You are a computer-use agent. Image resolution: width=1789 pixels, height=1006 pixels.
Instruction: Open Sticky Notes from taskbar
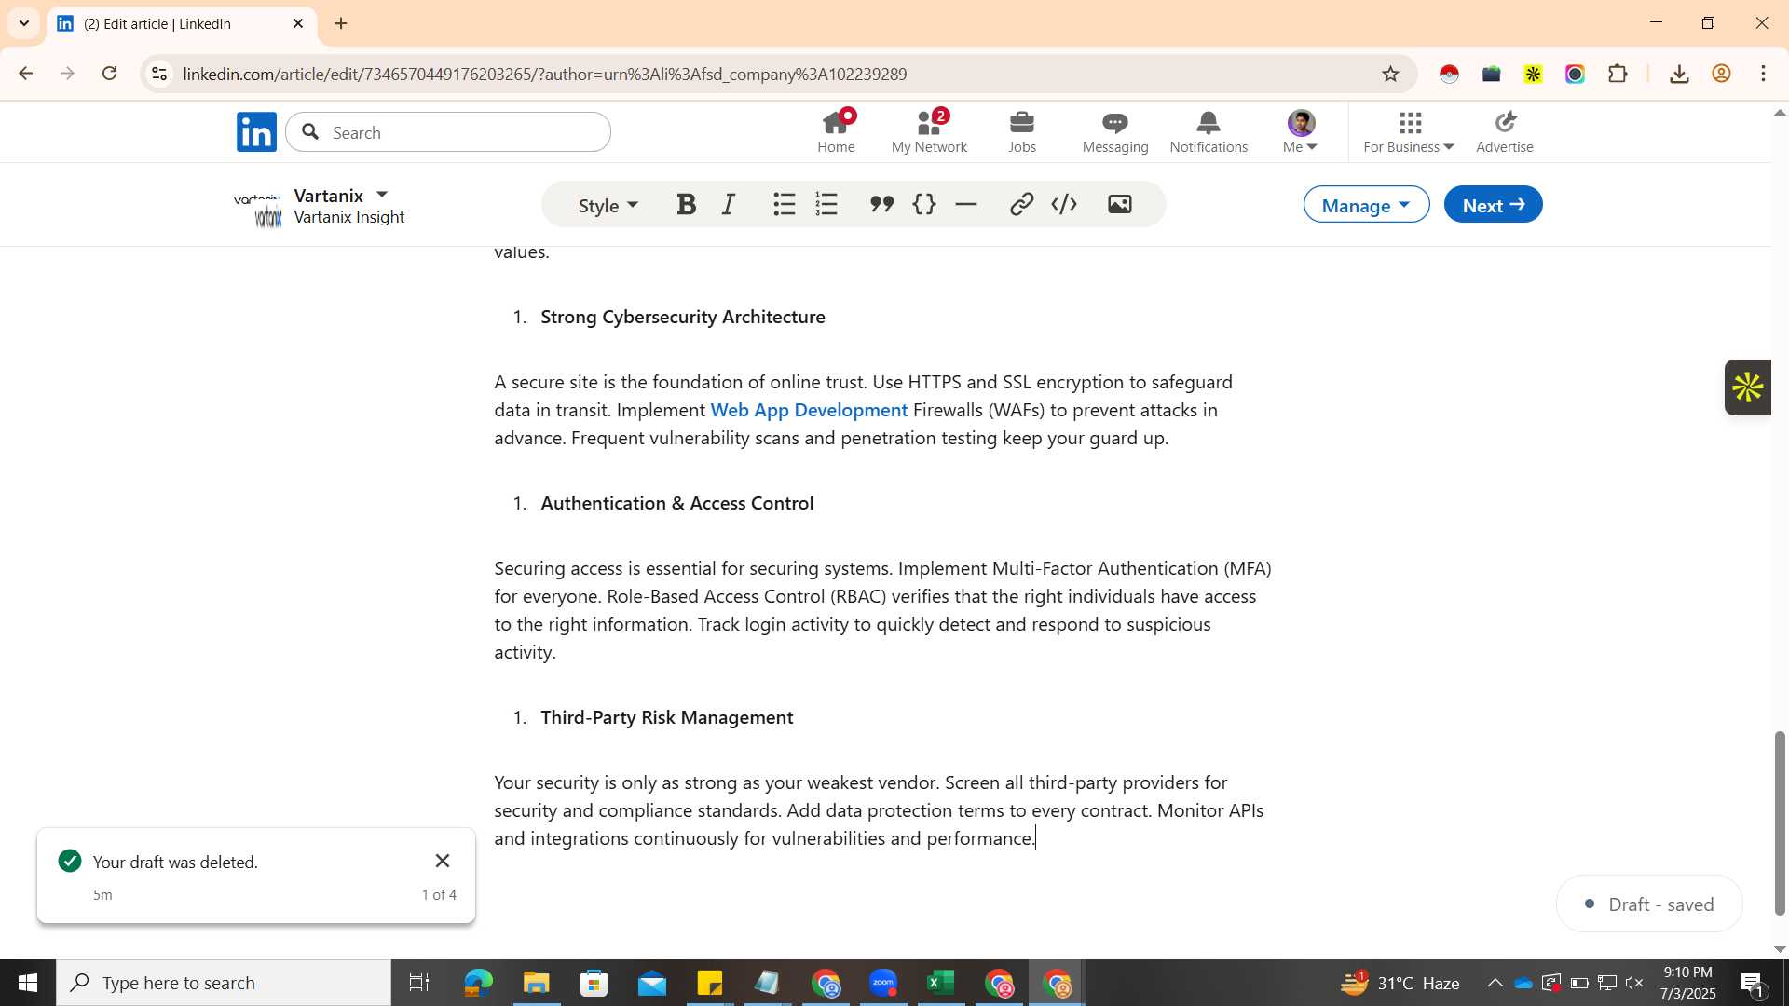(710, 983)
